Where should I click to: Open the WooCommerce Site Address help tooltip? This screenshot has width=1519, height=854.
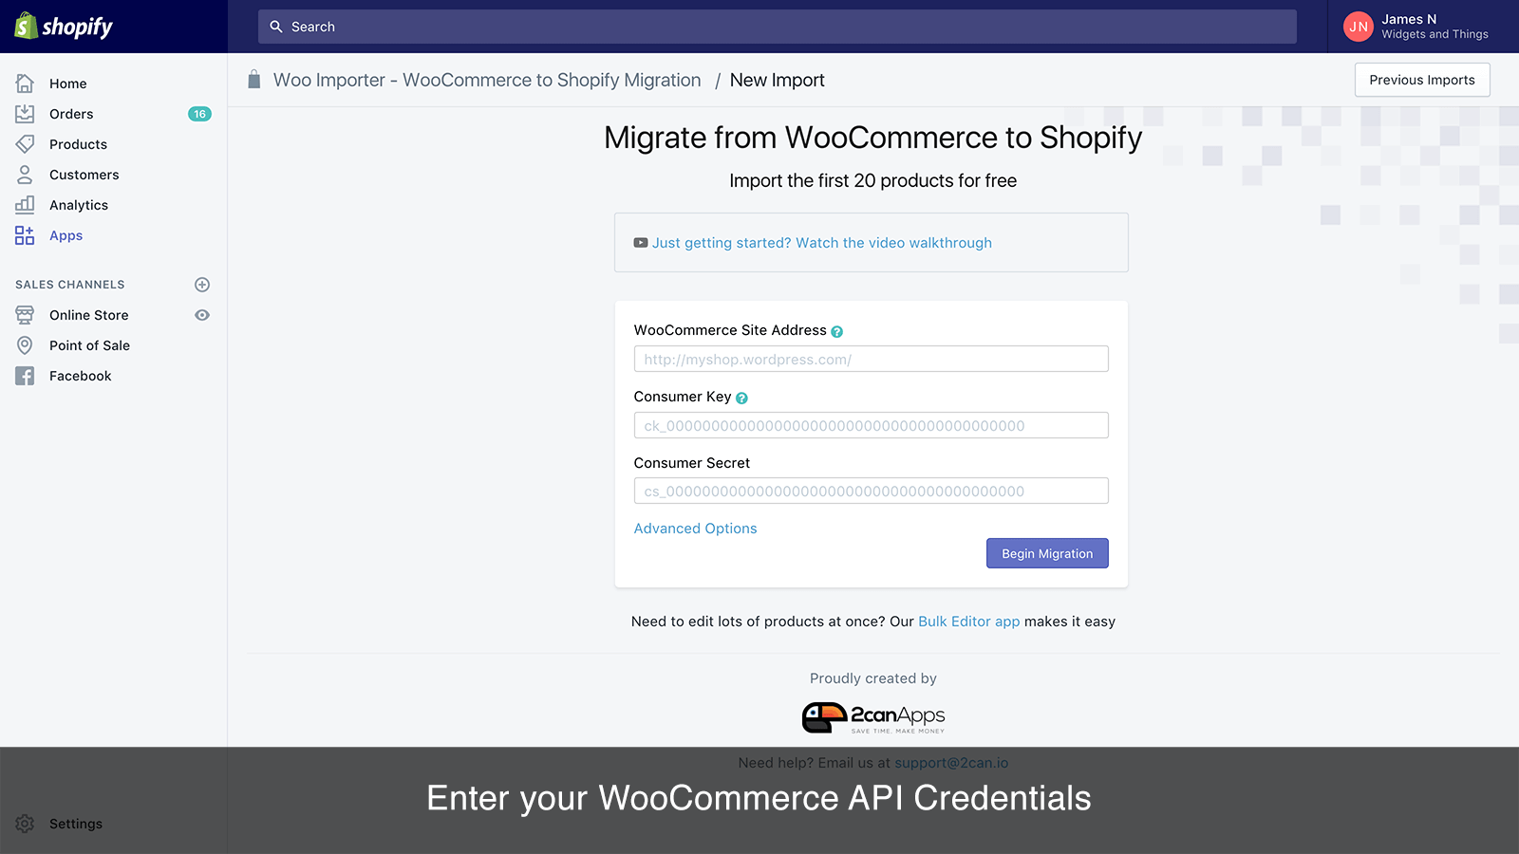pyautogui.click(x=836, y=331)
